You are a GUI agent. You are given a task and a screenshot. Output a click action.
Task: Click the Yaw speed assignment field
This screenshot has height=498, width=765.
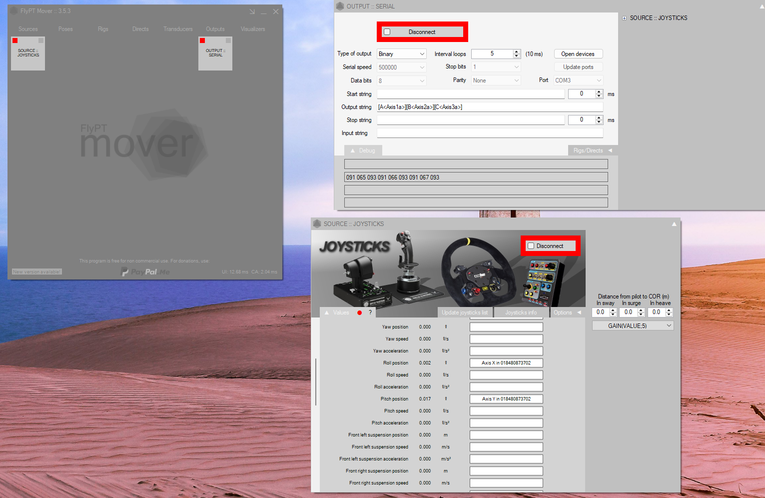(x=506, y=339)
